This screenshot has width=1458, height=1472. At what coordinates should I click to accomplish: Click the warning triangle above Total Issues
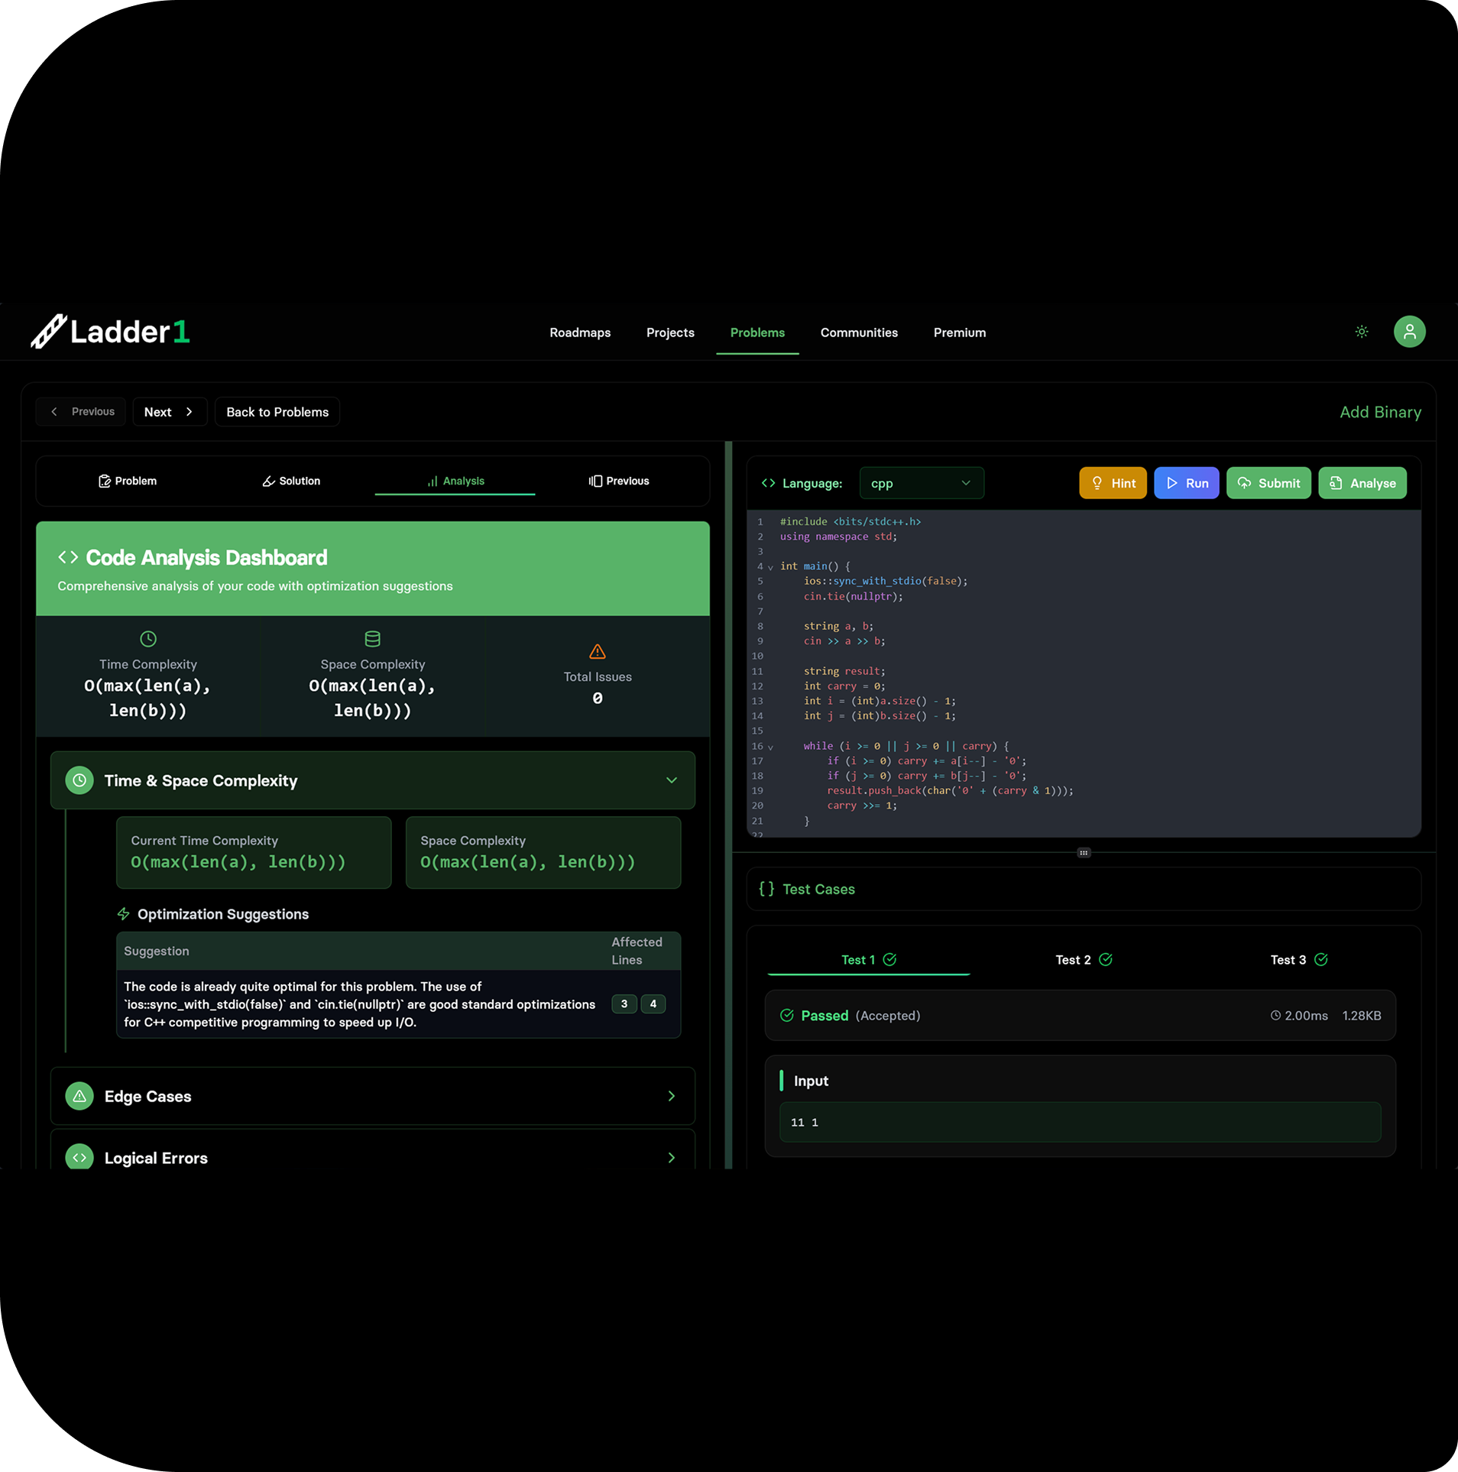click(597, 652)
